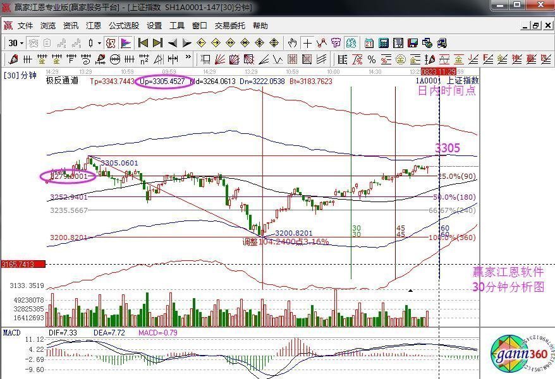The image size is (555, 379).
Task: Minimize the inner chart window
Action: [x=526, y=25]
